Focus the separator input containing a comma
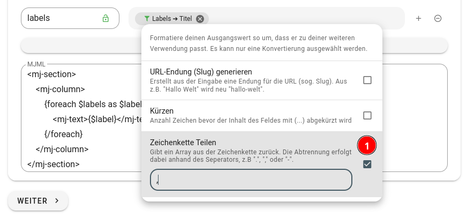This screenshot has width=467, height=217. 251,180
